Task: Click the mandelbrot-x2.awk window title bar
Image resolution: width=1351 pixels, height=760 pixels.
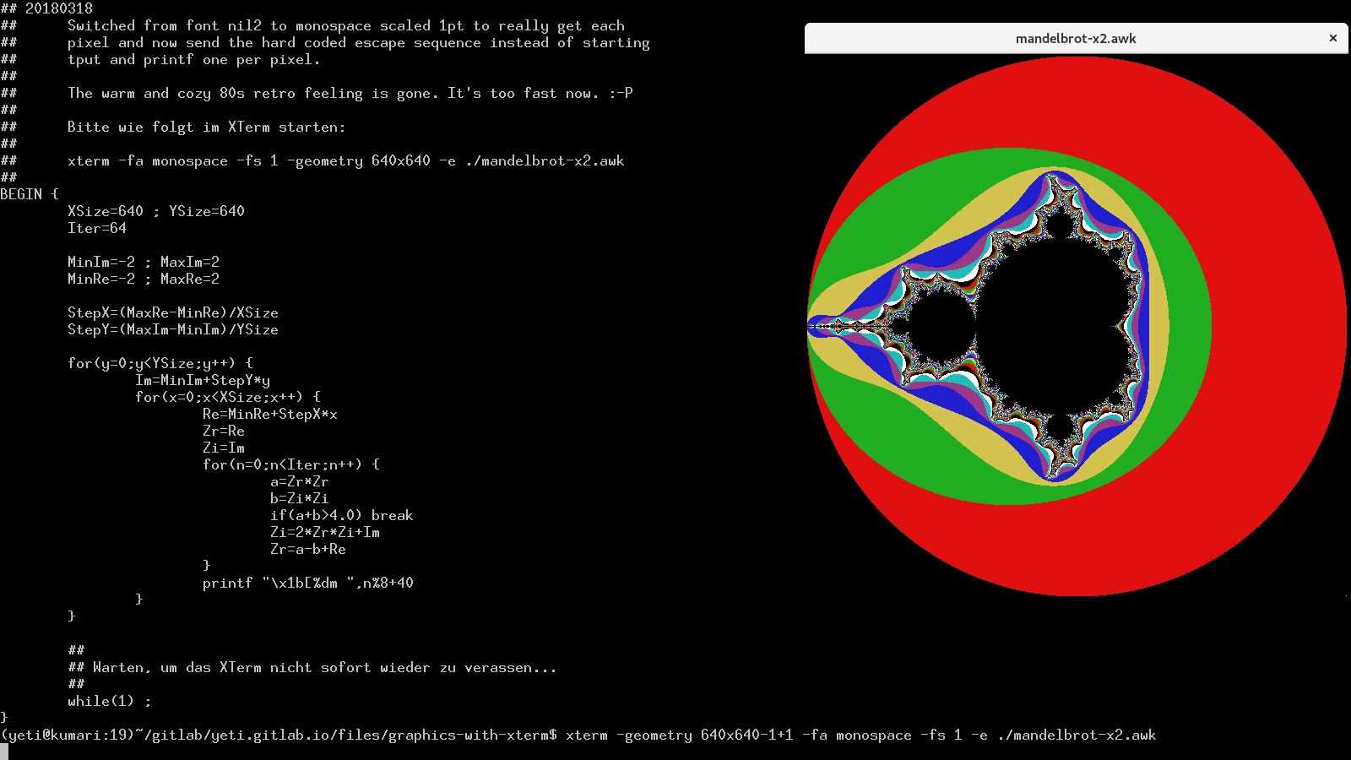Action: [1075, 39]
